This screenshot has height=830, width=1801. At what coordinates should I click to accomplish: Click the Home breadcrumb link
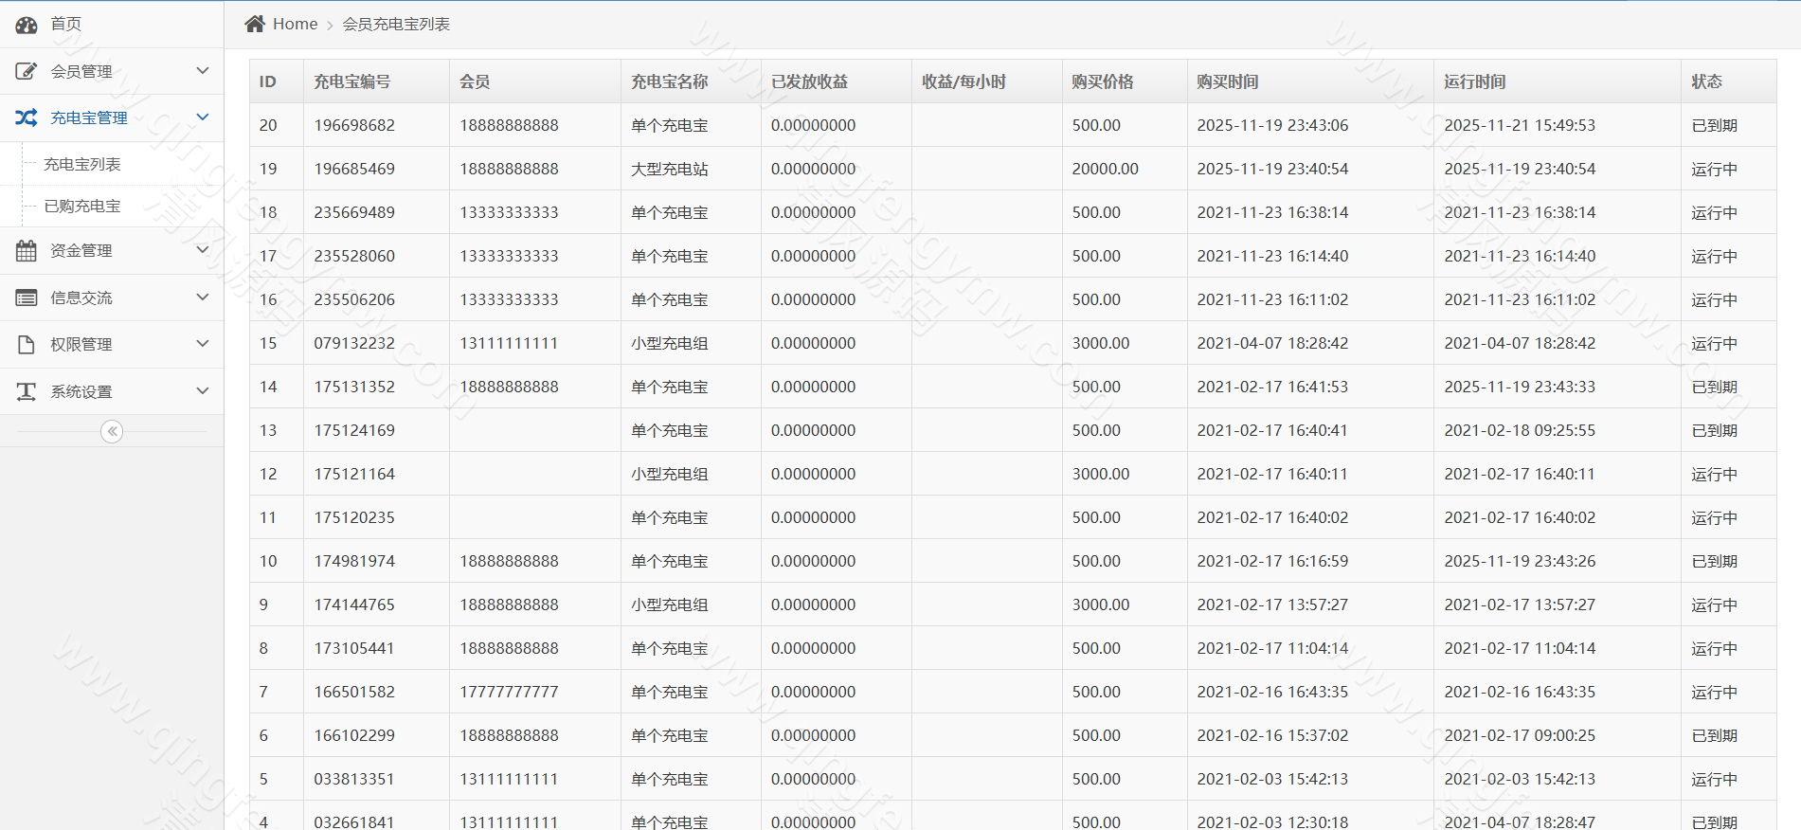click(x=295, y=24)
